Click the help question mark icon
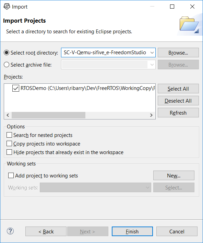203x243 pixels. point(10,231)
